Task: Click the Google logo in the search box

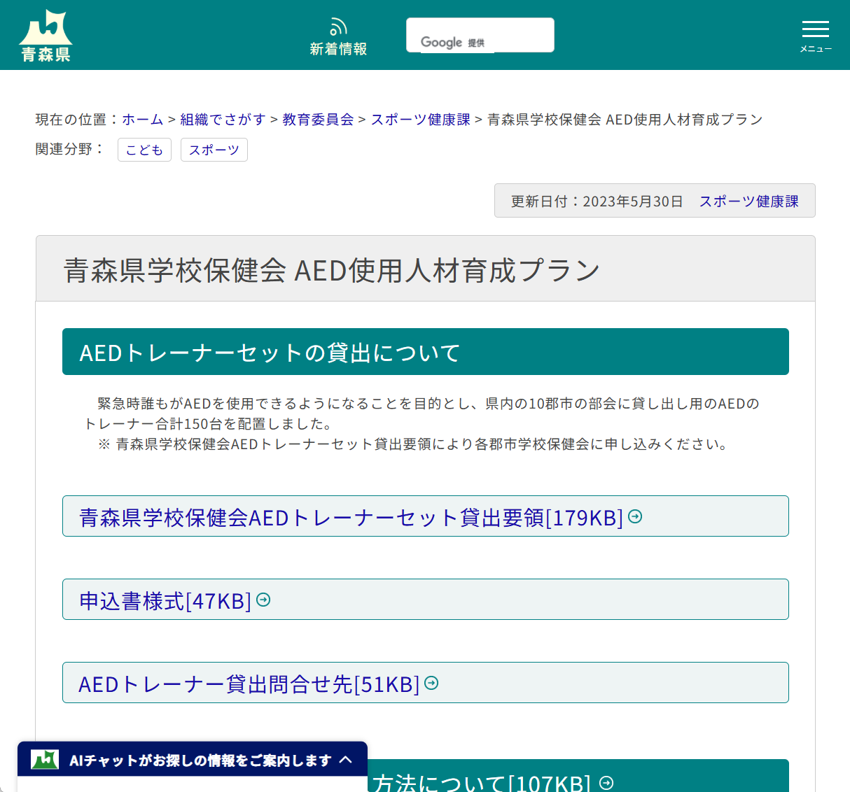Action: coord(442,42)
